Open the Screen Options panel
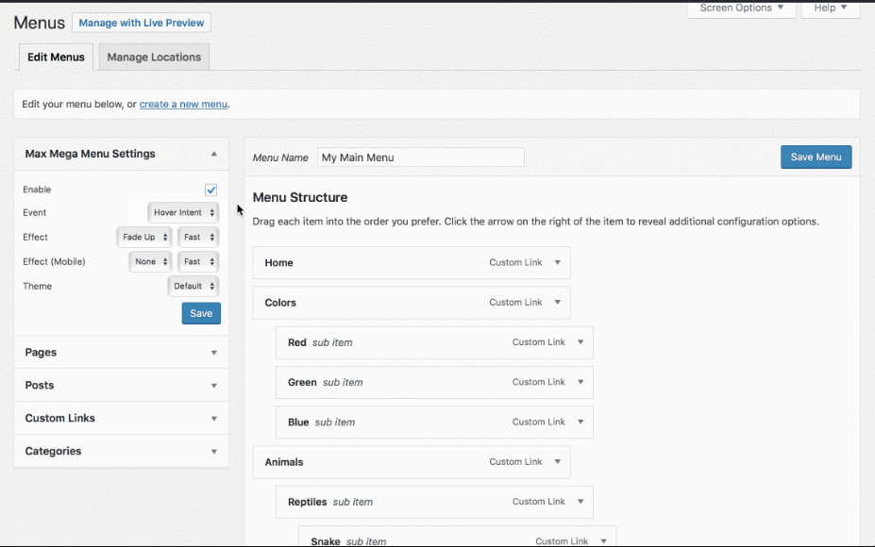The width and height of the screenshot is (875, 547). coord(742,8)
